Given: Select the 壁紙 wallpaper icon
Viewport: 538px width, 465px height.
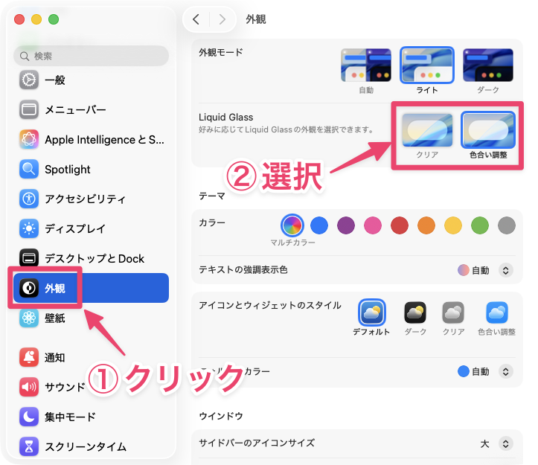Looking at the screenshot, I should pos(29,318).
